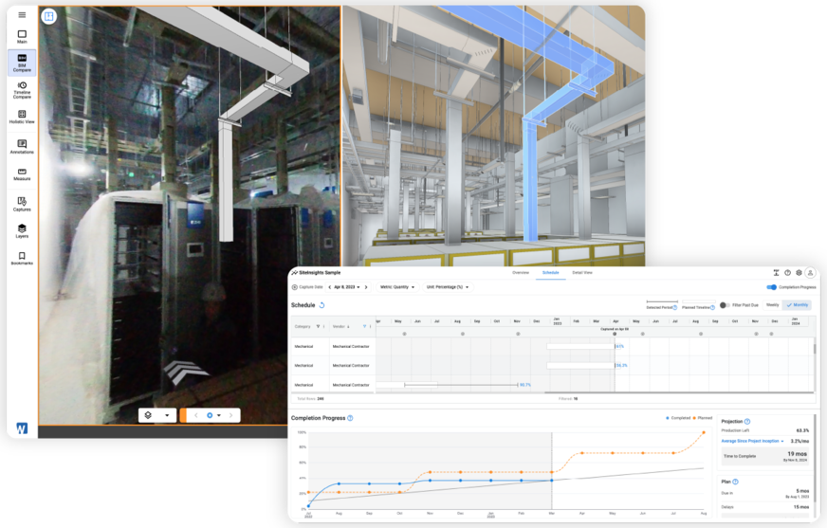
Task: Click the Weekly view button
Action: click(x=772, y=305)
